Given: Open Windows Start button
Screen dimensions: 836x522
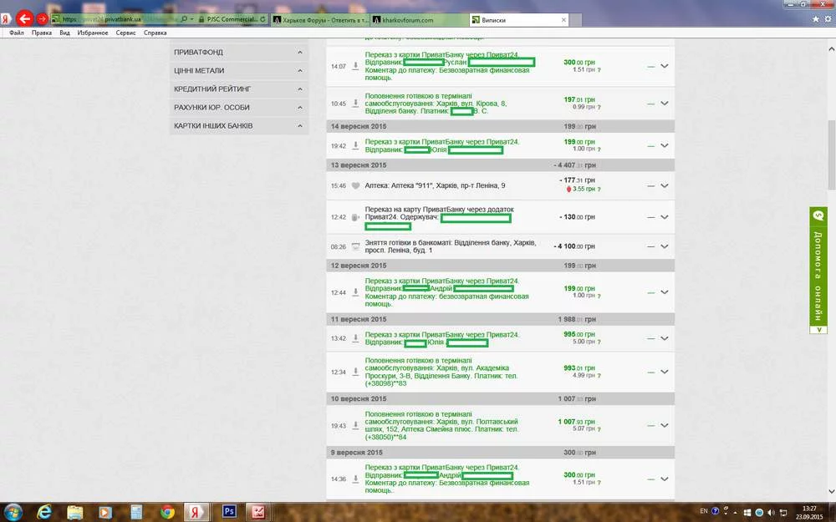Looking at the screenshot, I should tap(13, 512).
